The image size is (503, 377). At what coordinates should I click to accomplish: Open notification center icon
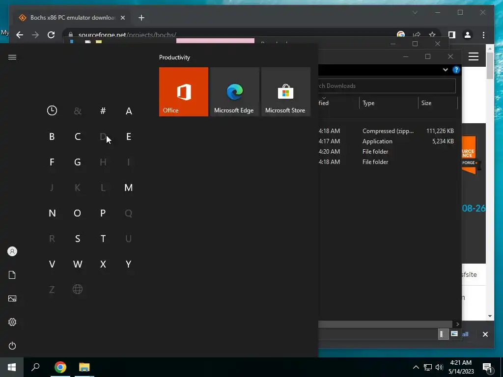tap(487, 368)
